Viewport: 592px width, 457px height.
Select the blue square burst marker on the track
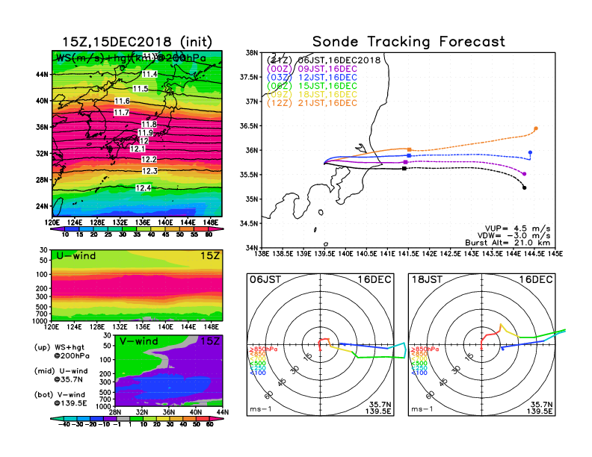(x=409, y=155)
